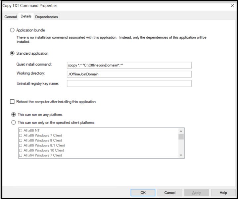
Task: Open the Dependencies tab
Action: point(46,17)
